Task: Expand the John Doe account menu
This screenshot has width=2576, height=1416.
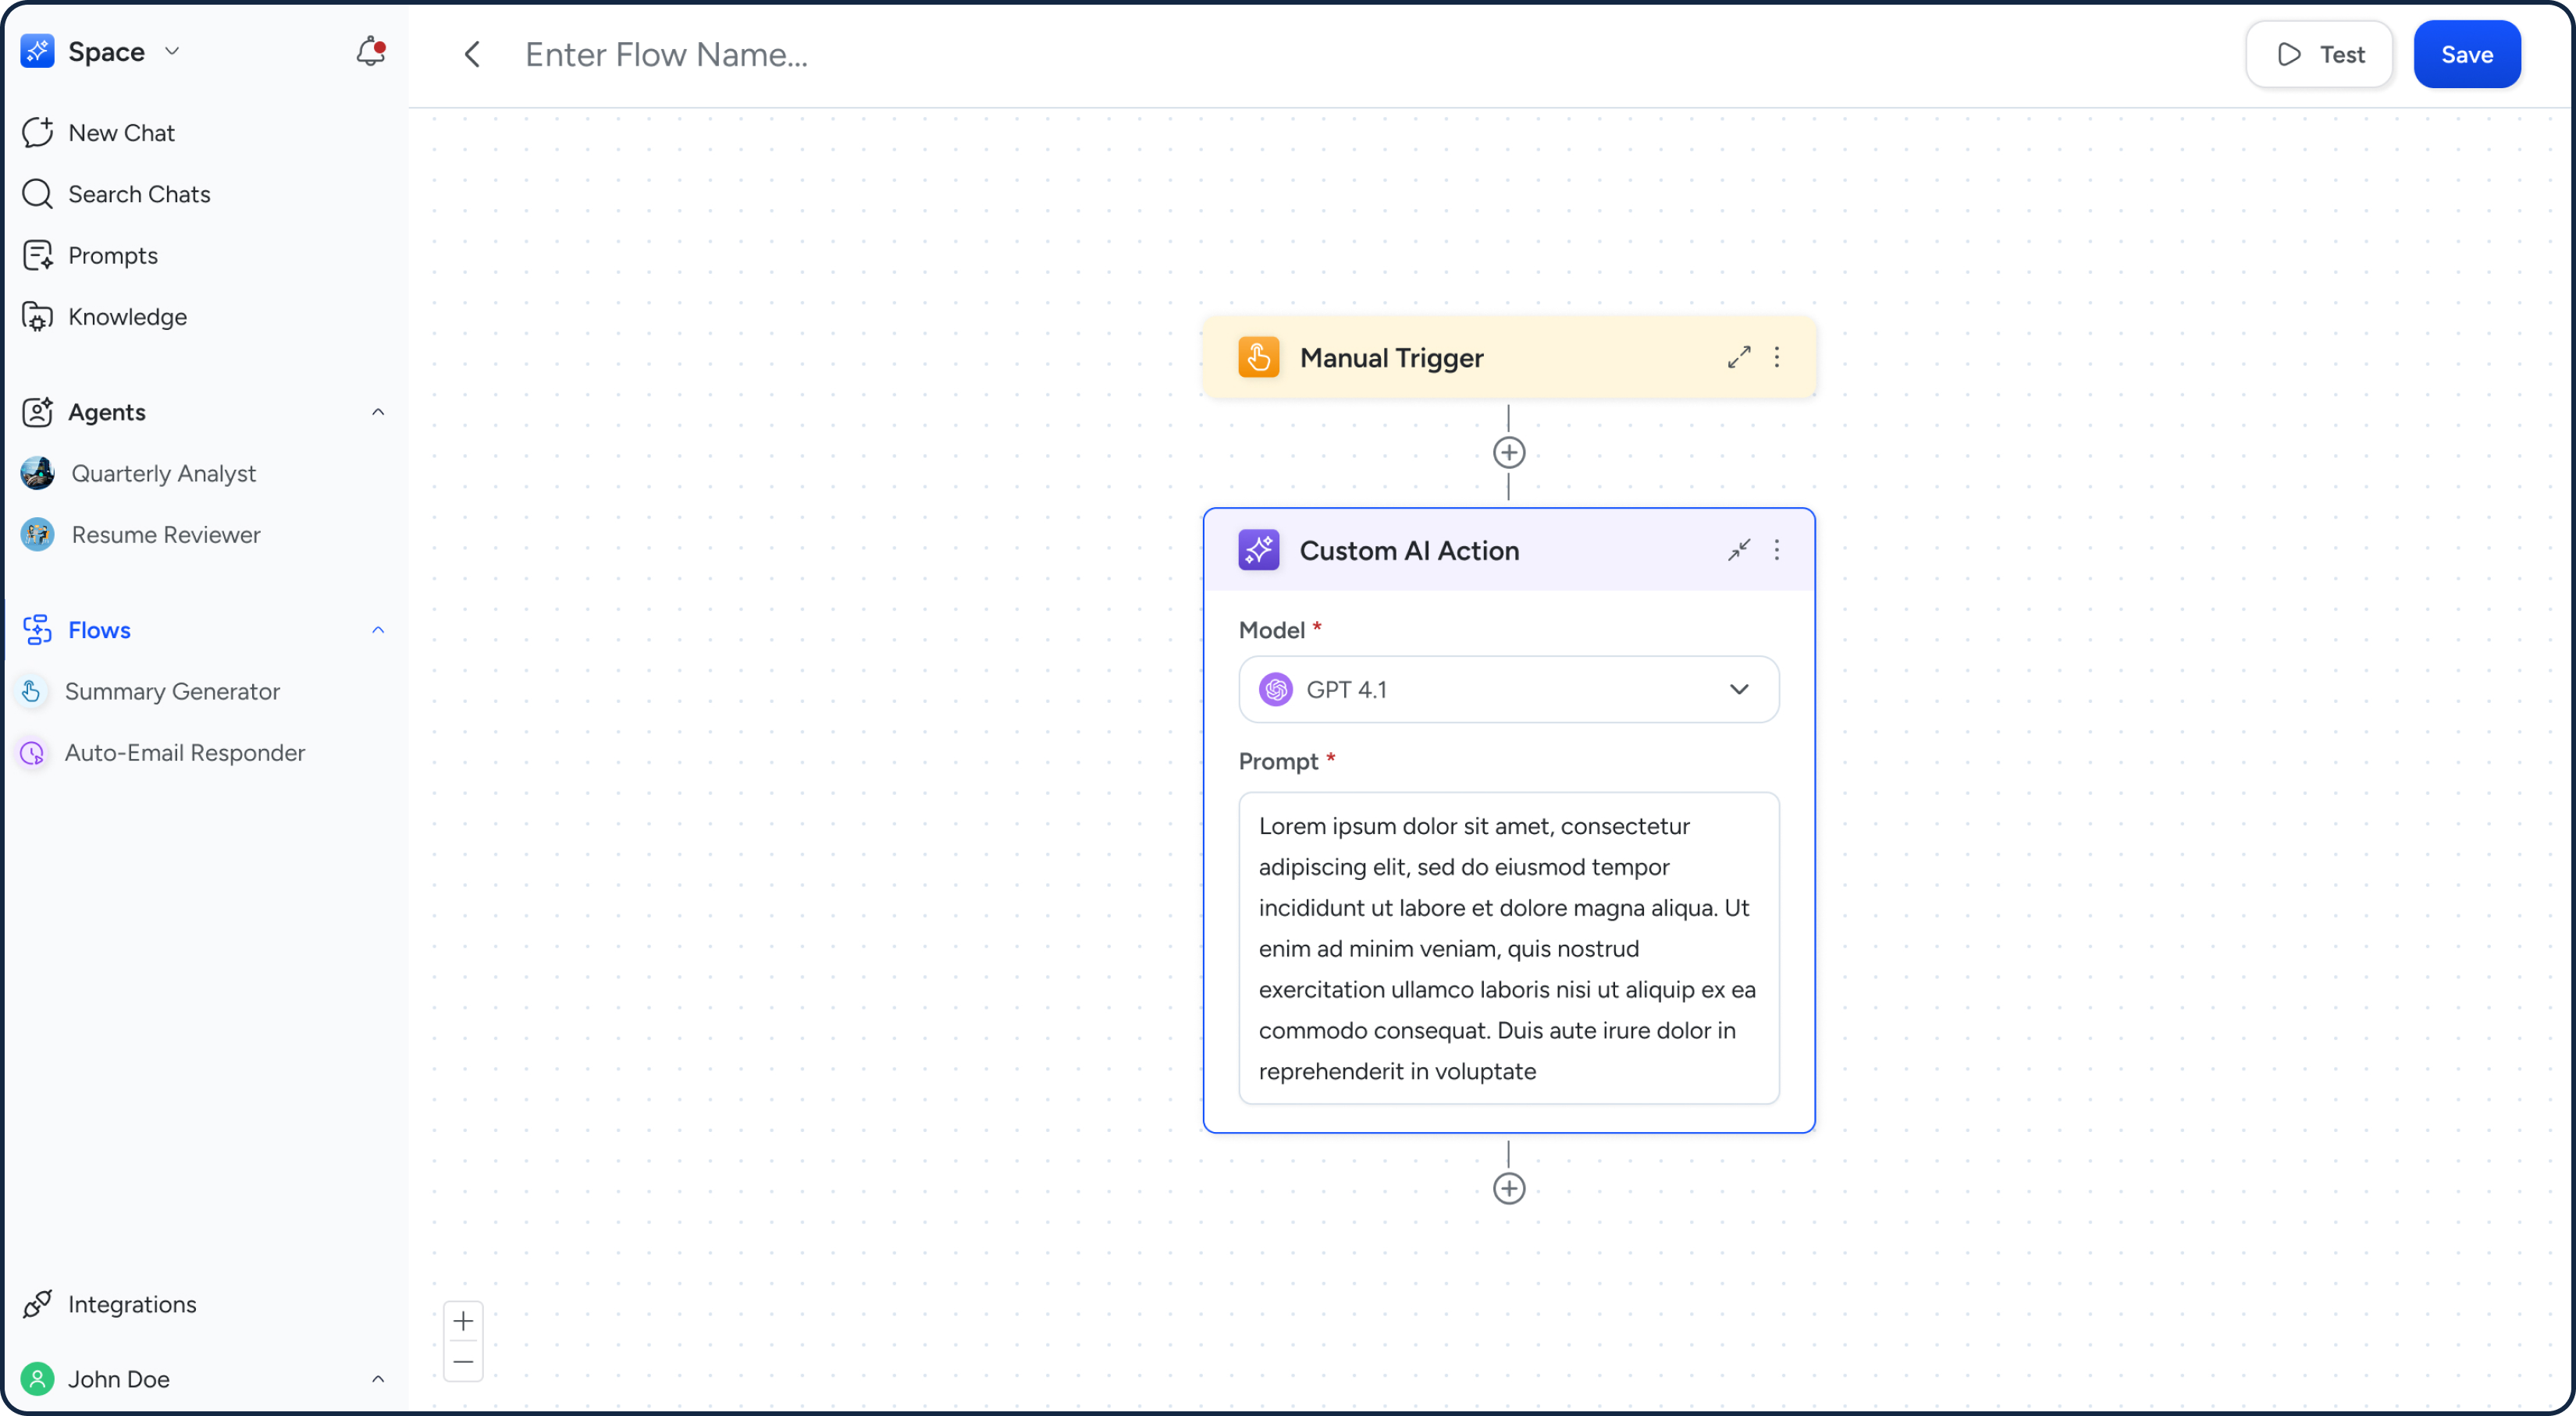Action: 378,1379
